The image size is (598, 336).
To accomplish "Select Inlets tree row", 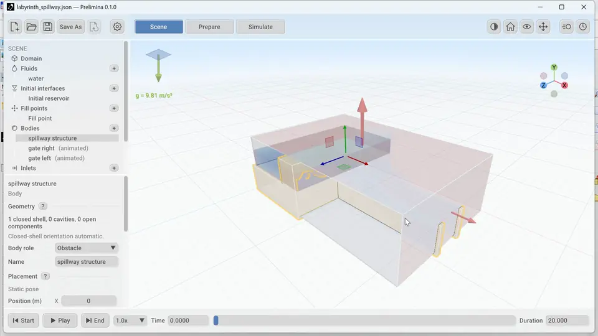I will tap(64, 168).
